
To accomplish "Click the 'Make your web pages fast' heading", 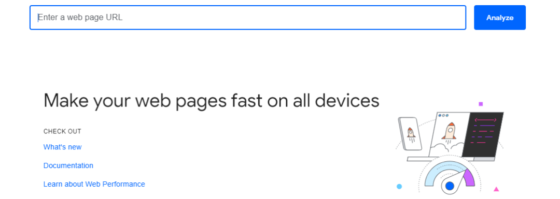I will point(211,101).
